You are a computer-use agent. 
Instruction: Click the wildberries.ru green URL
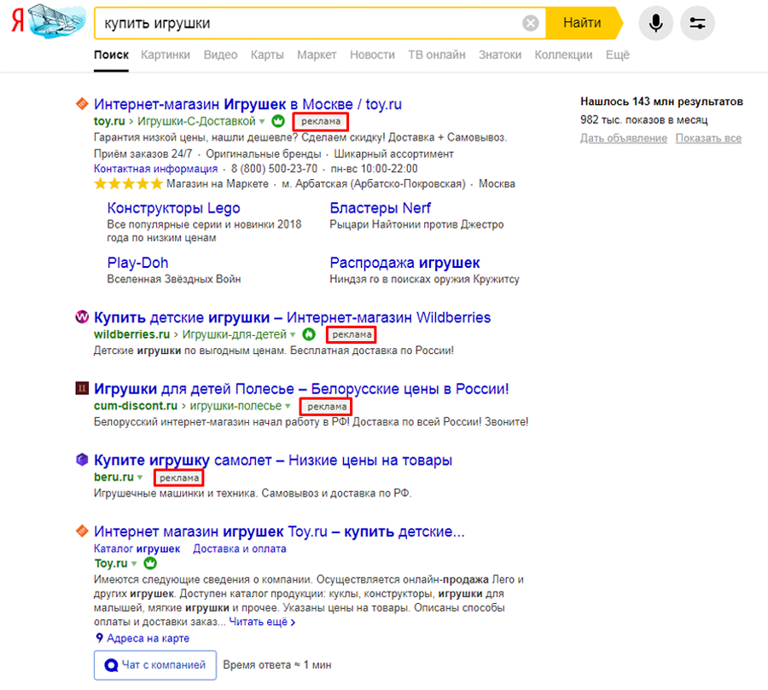tap(131, 334)
